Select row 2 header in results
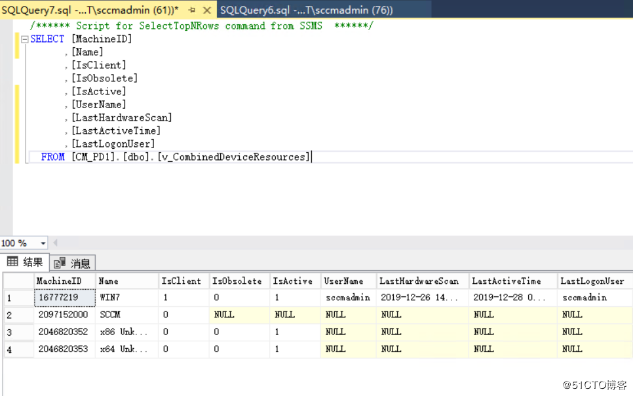This screenshot has width=633, height=396. [x=18, y=315]
